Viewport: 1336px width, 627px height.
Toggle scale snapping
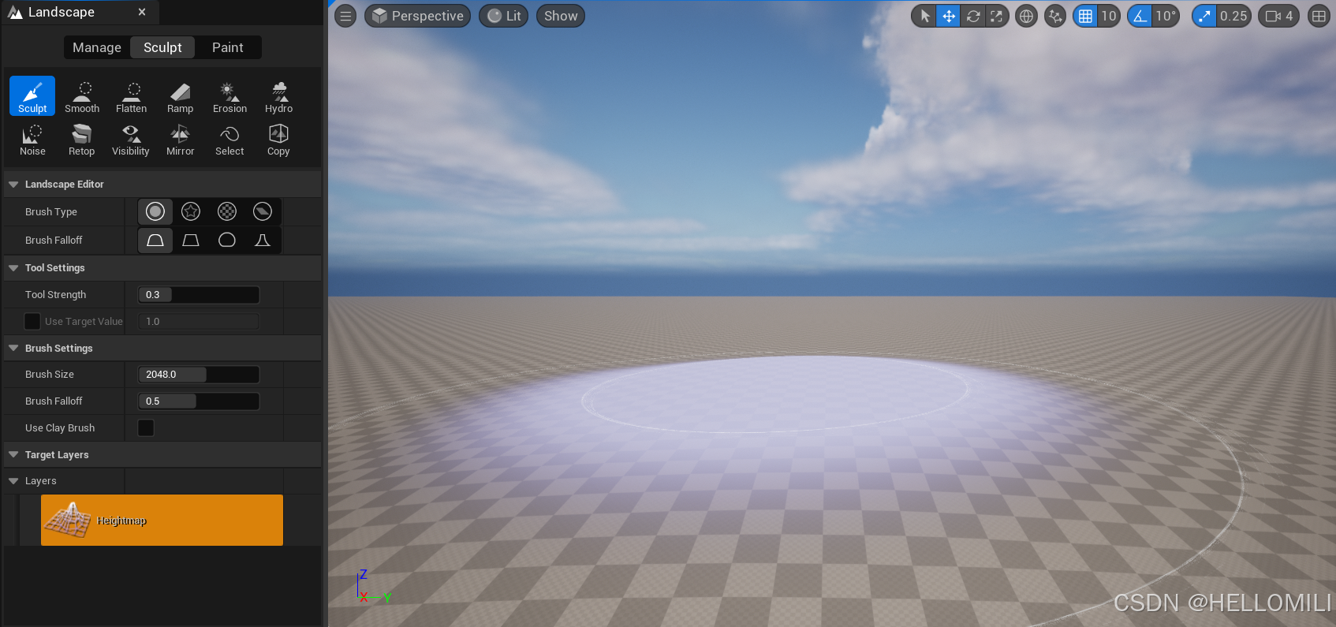(1204, 16)
